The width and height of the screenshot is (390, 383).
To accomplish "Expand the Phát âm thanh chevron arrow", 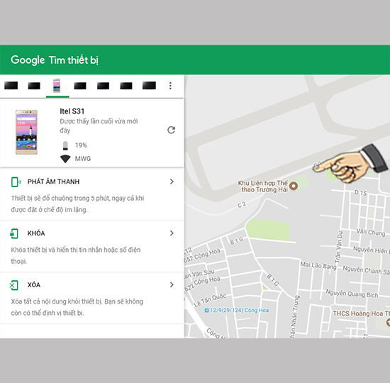I will (172, 182).
